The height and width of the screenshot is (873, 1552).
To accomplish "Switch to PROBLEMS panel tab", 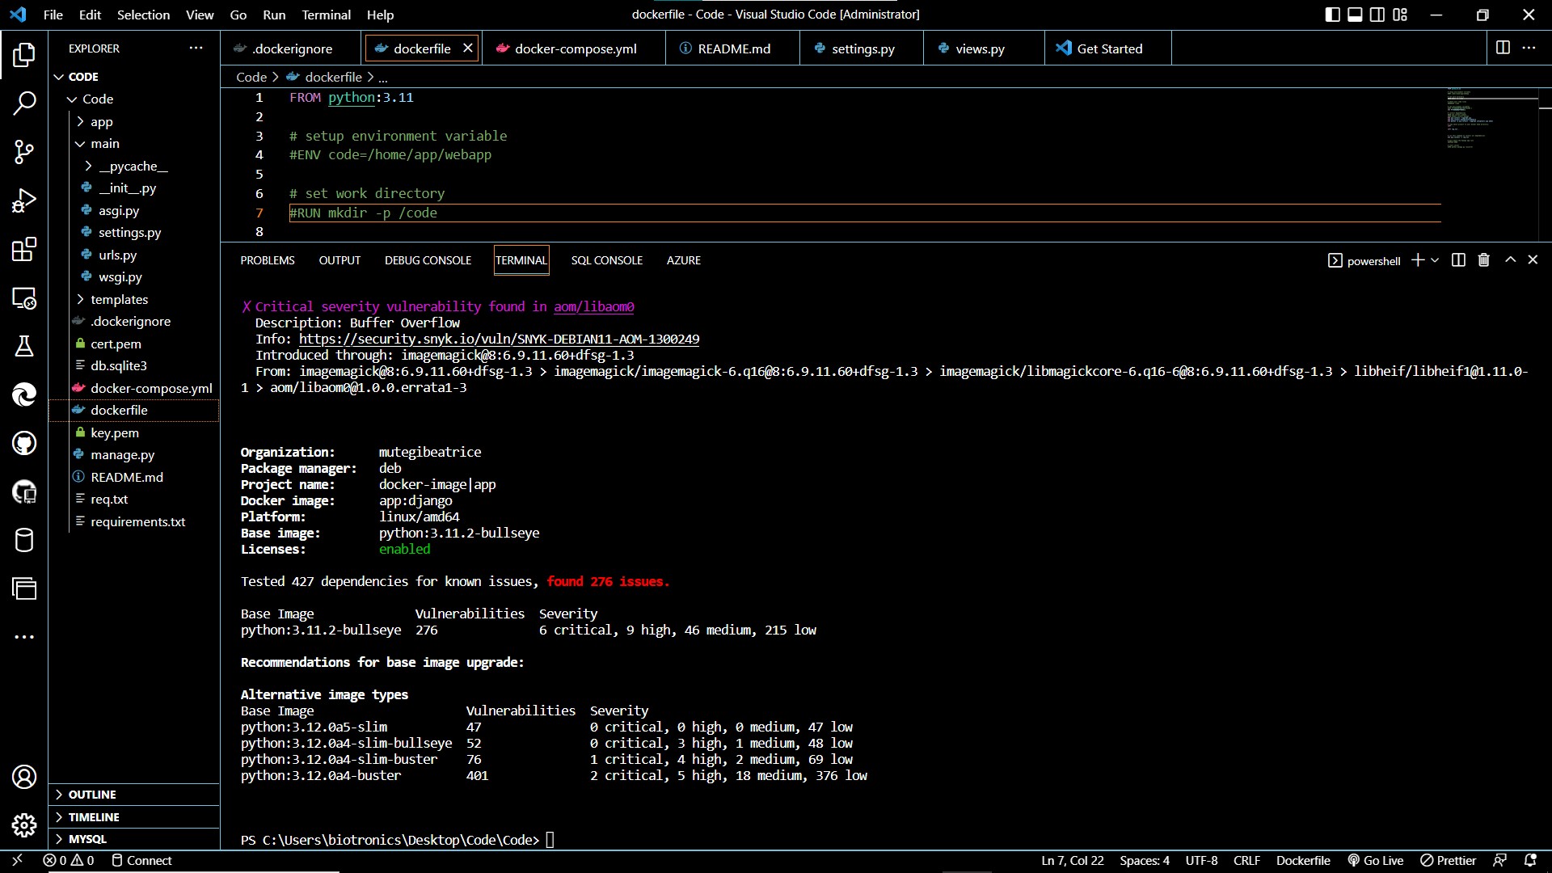I will pos(268,260).
